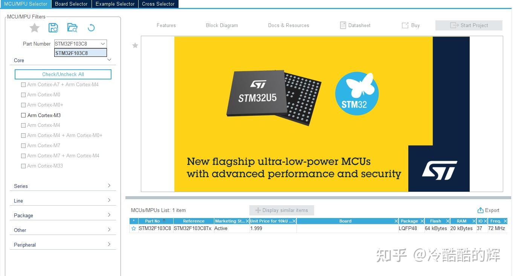Check the Arm Cortex-M3 core filter

click(23, 115)
